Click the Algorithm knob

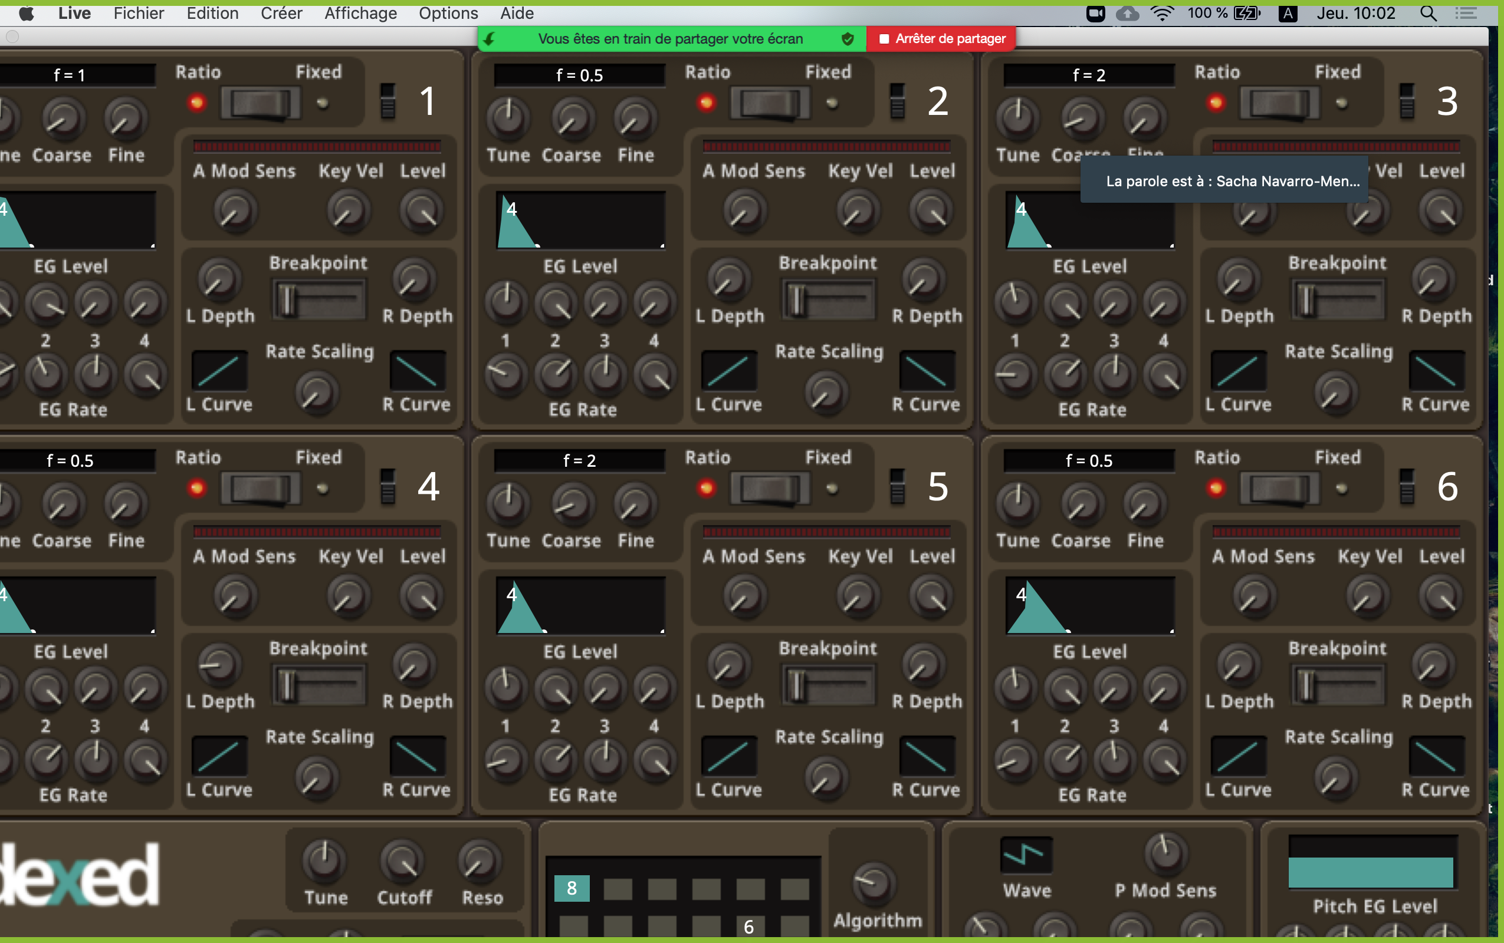[873, 882]
